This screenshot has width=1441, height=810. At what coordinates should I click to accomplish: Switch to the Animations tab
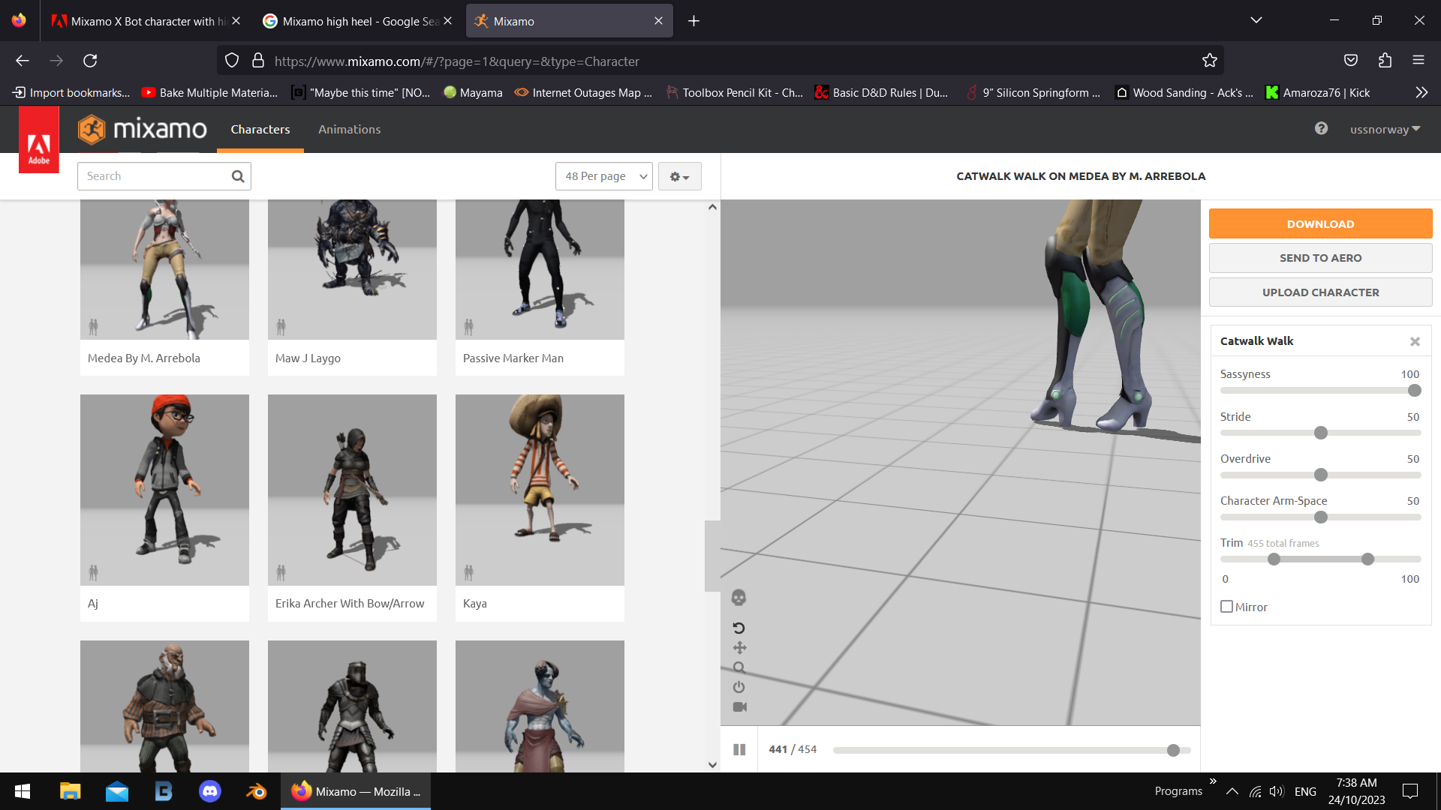(349, 129)
